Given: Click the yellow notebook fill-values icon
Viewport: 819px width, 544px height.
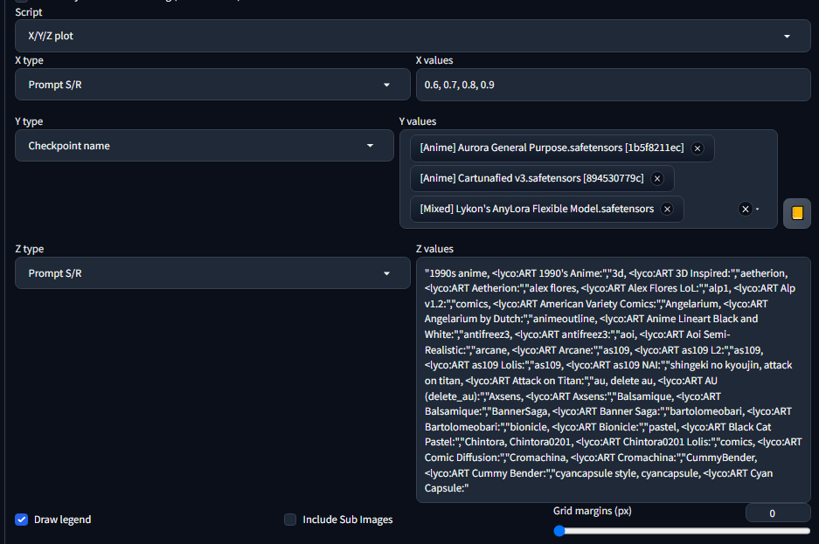Looking at the screenshot, I should pyautogui.click(x=796, y=213).
